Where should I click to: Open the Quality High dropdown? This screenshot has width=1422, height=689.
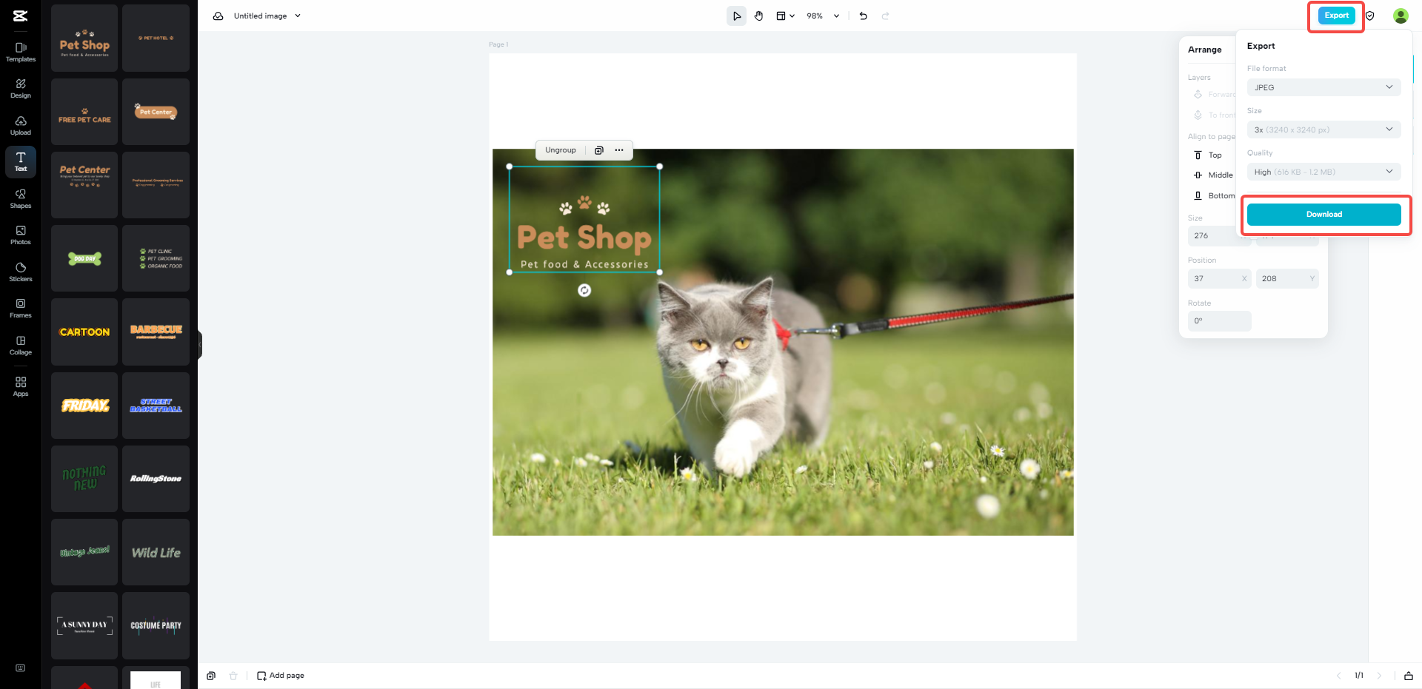pos(1323,172)
